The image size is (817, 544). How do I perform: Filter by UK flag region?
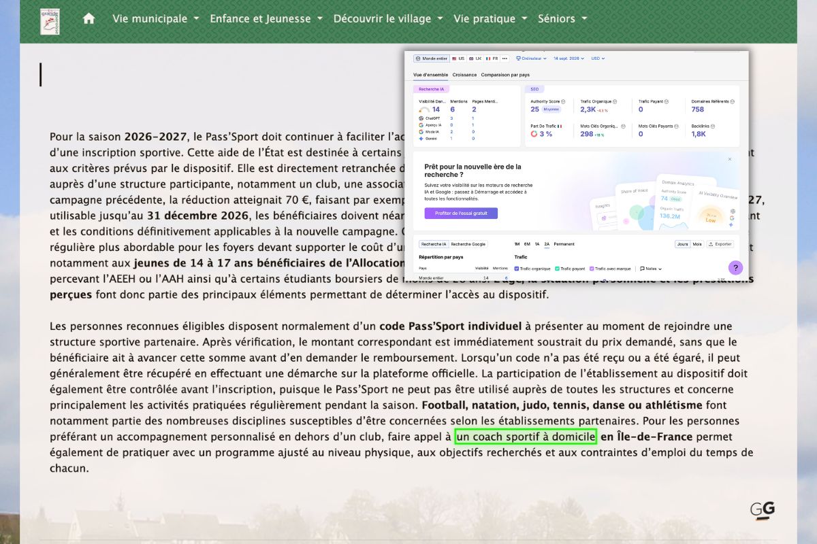(475, 58)
